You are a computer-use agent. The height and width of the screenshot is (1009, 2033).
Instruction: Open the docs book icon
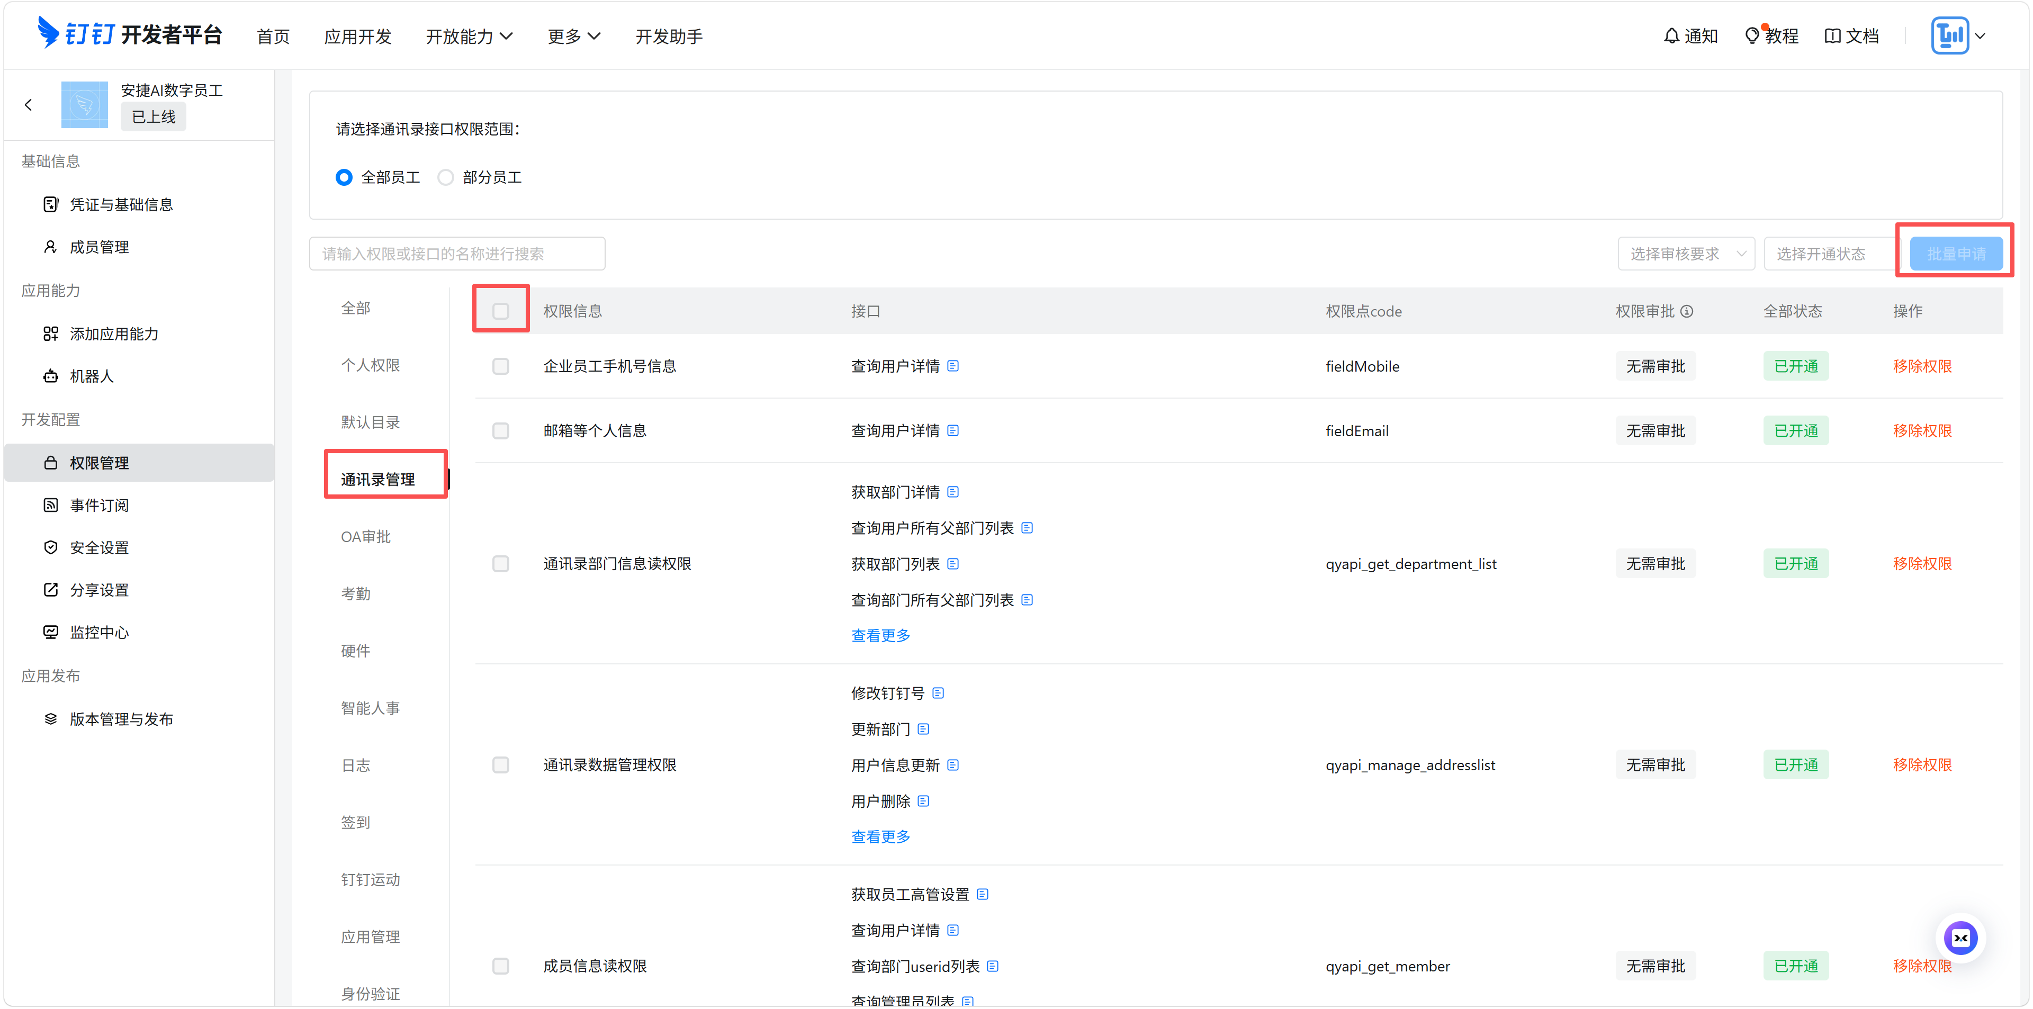(x=1832, y=35)
